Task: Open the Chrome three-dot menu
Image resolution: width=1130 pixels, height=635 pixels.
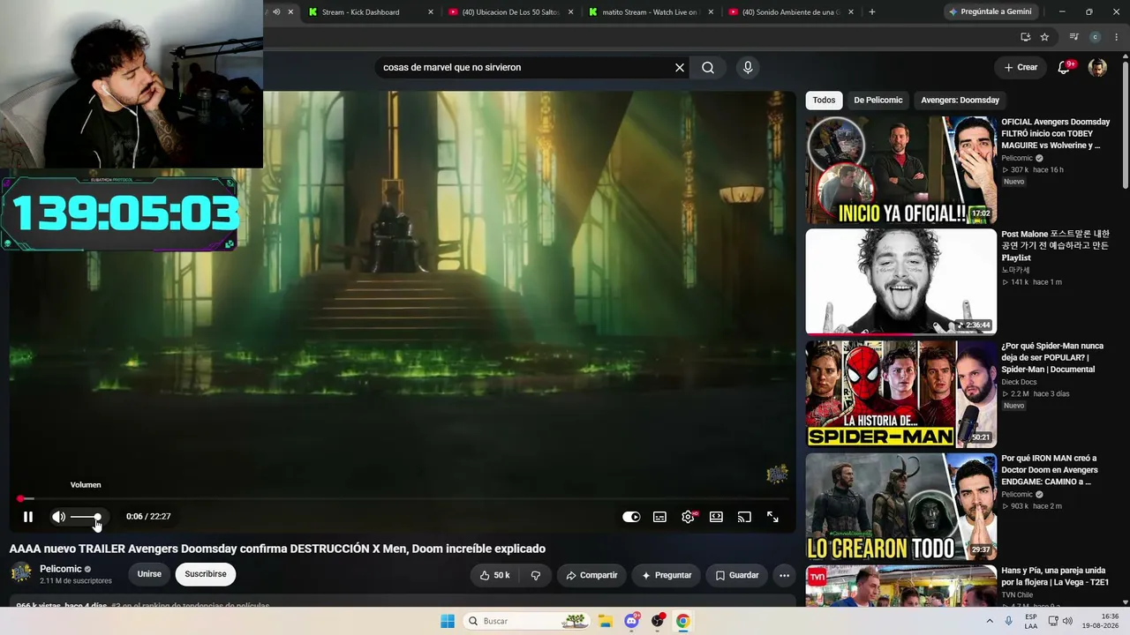Action: (1117, 37)
